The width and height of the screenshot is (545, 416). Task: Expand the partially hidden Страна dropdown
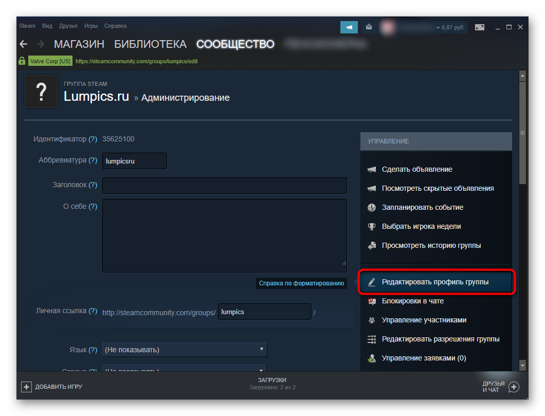point(185,368)
